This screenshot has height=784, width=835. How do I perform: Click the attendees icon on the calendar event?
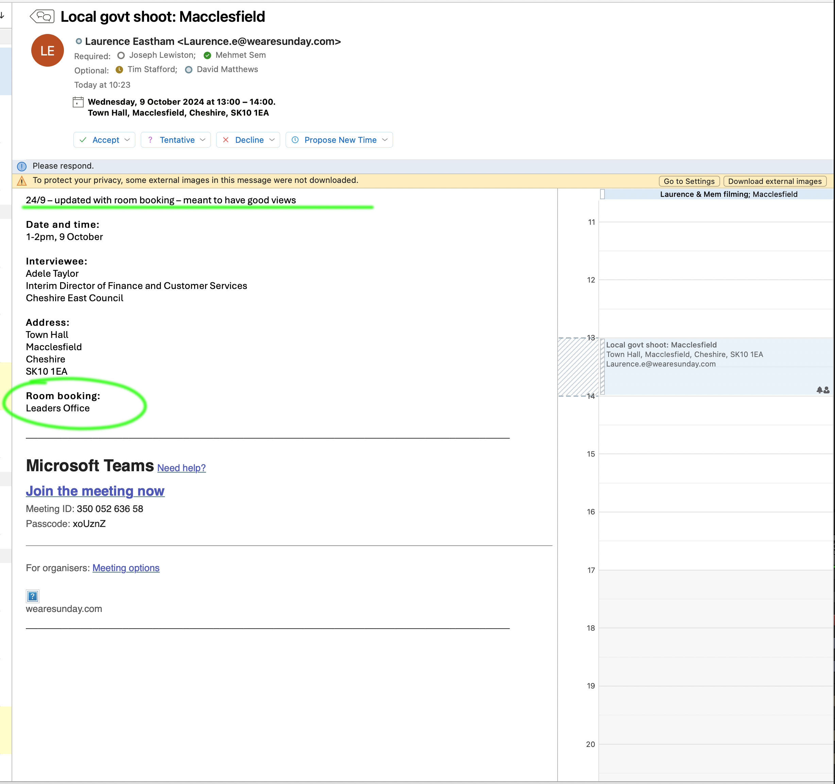pyautogui.click(x=827, y=390)
